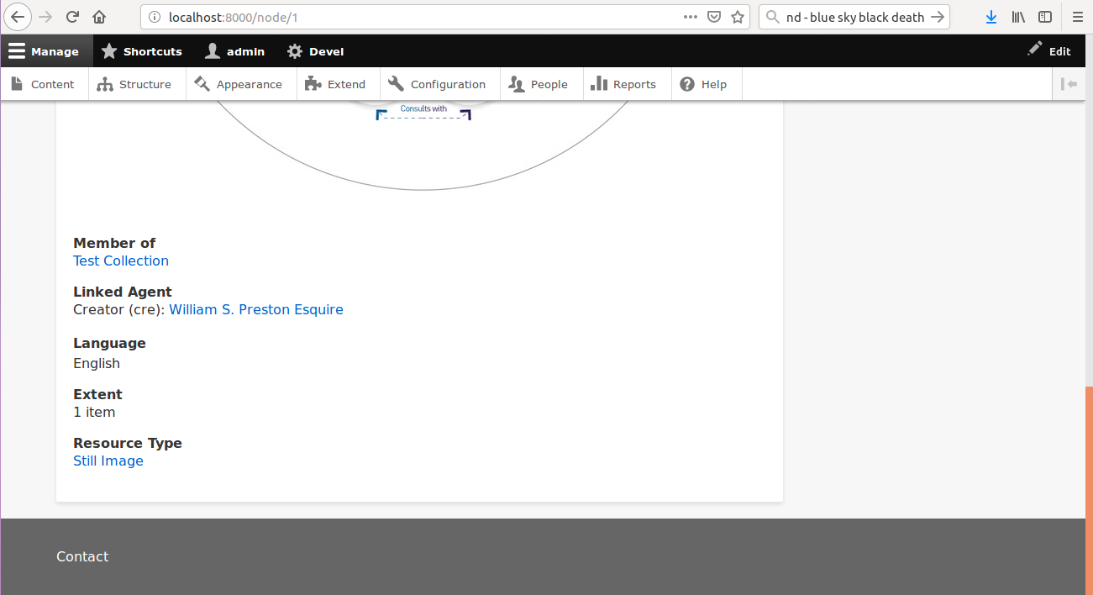Toggle the Firefox sidebar icon
Image resolution: width=1093 pixels, height=595 pixels.
[1044, 17]
